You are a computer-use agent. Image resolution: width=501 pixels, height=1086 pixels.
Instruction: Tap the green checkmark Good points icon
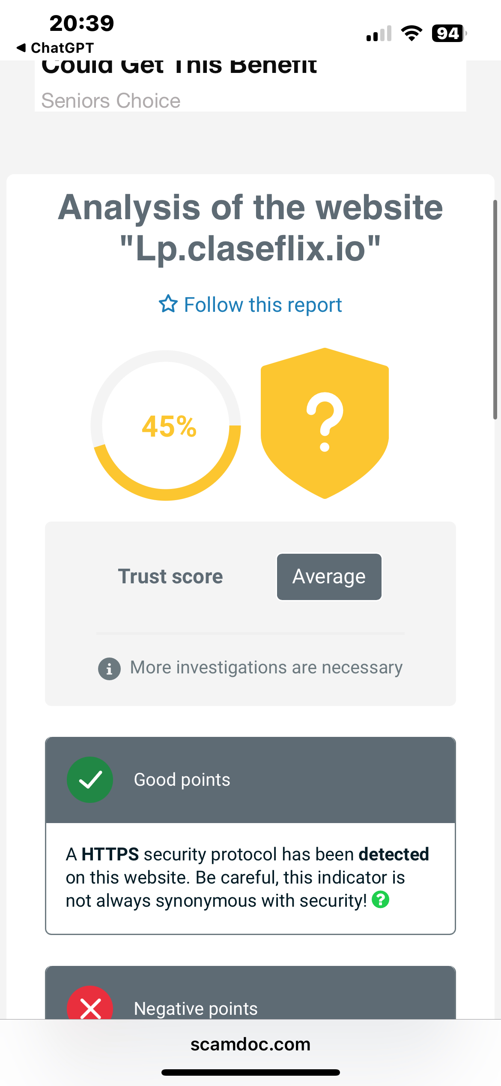click(90, 779)
